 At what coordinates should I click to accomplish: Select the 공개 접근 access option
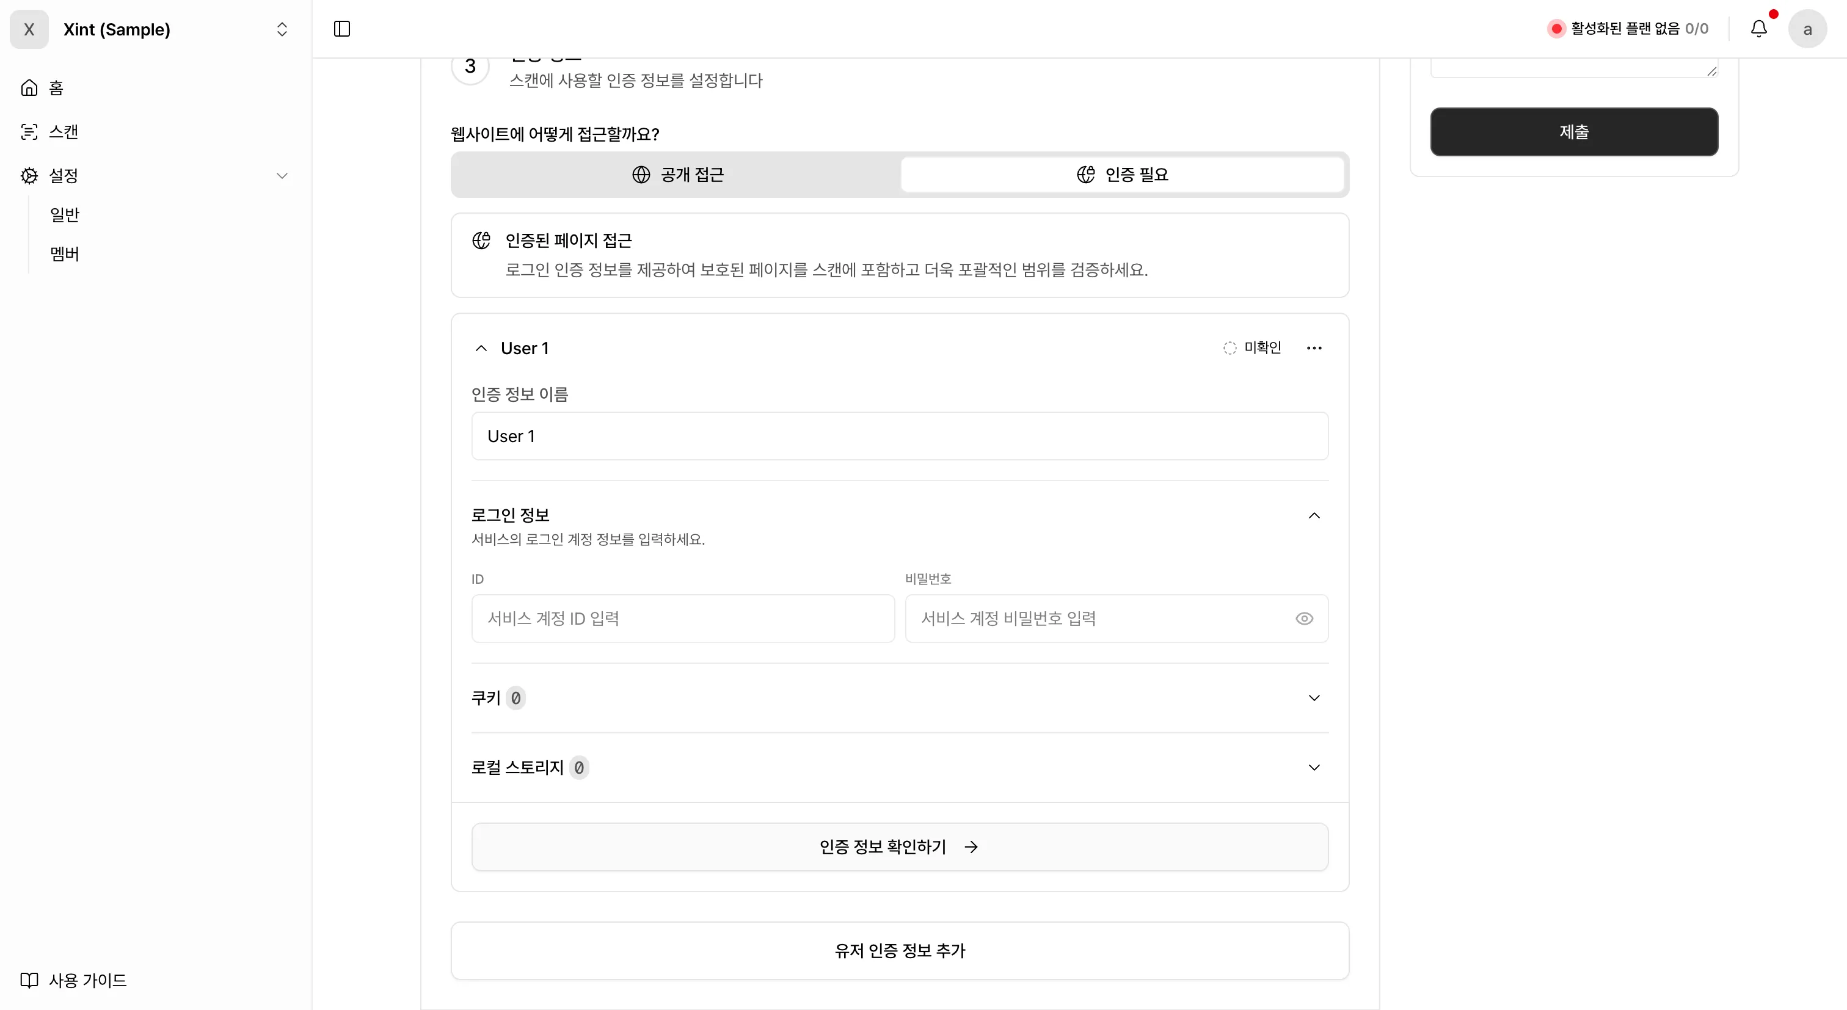coord(677,174)
